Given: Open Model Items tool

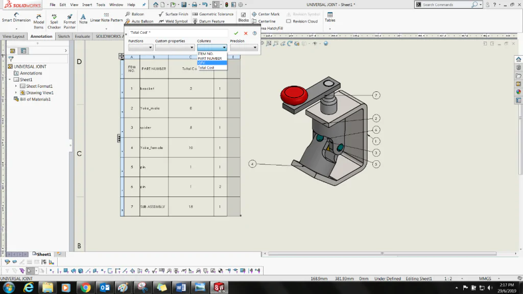Looking at the screenshot, I should click(x=39, y=21).
